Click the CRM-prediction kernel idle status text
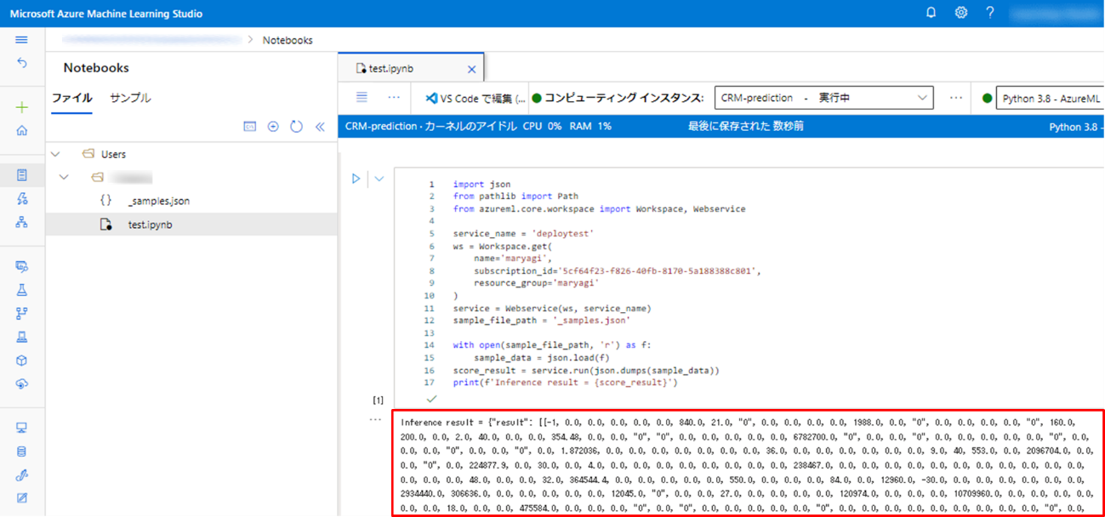This screenshot has width=1105, height=517. [x=430, y=126]
